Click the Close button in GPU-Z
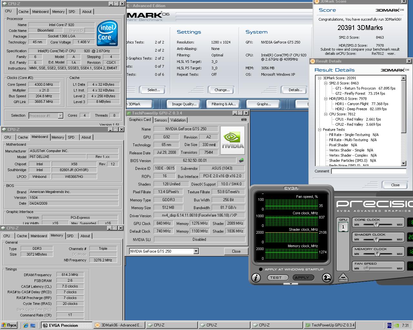Viewport: 413px width, 330px height. coord(236,251)
